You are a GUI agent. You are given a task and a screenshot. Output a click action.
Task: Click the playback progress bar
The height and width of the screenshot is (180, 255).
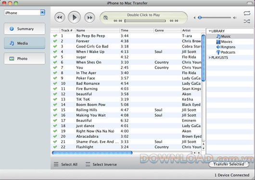(145, 21)
